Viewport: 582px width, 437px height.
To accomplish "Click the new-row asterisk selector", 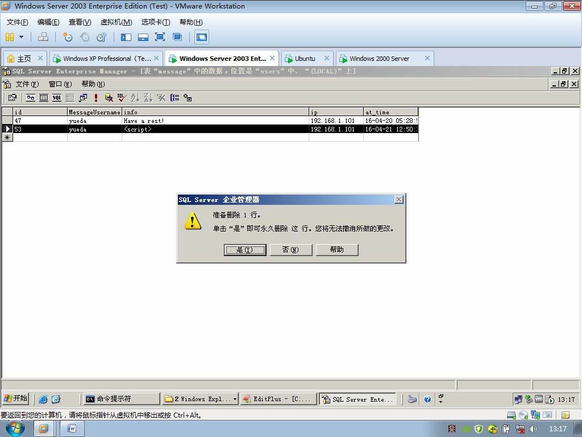I will (7, 138).
